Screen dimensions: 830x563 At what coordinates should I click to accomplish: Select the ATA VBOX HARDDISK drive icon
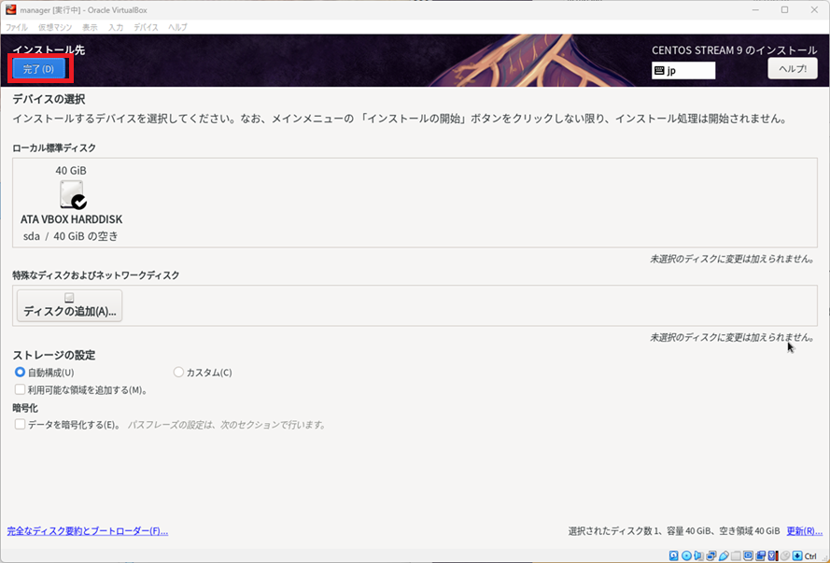tap(73, 194)
